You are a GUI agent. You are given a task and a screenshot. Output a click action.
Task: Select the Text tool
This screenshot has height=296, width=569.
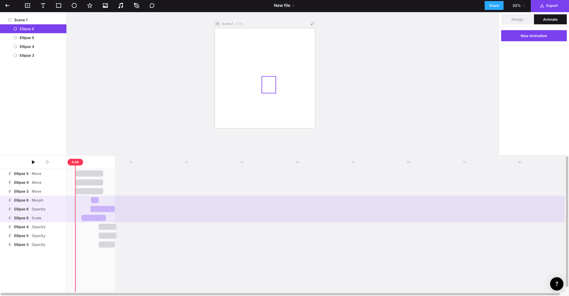[43, 5]
